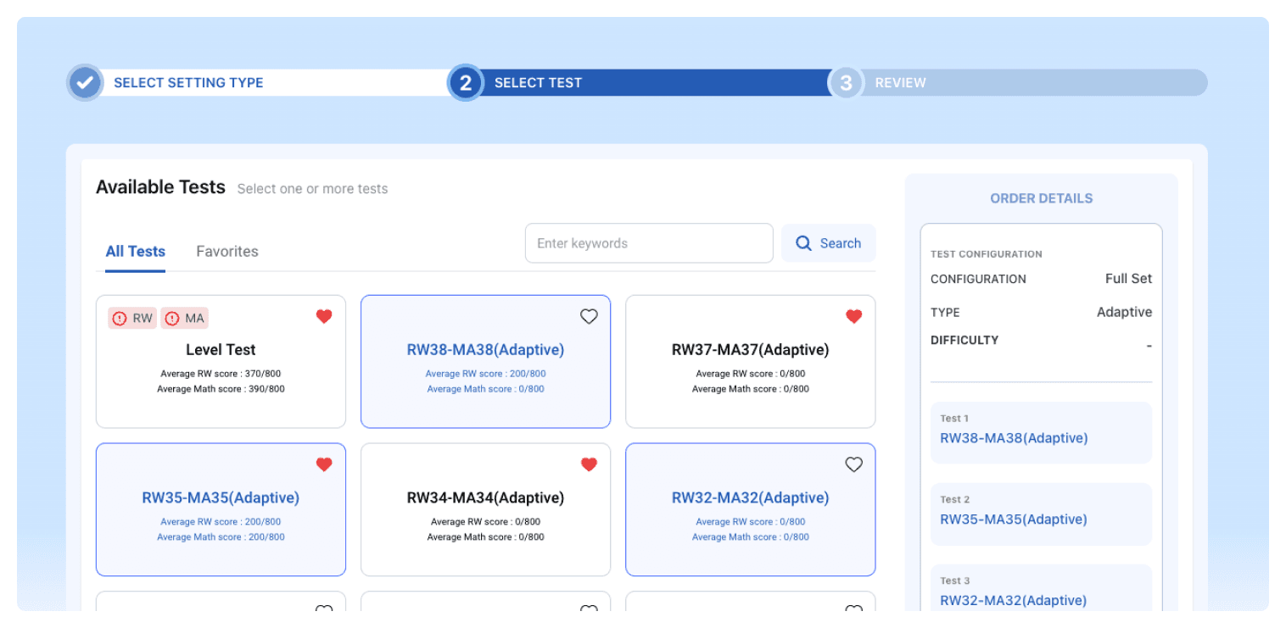This screenshot has height=628, width=1286.
Task: Click the magnifier icon in the Search button
Action: 803,243
